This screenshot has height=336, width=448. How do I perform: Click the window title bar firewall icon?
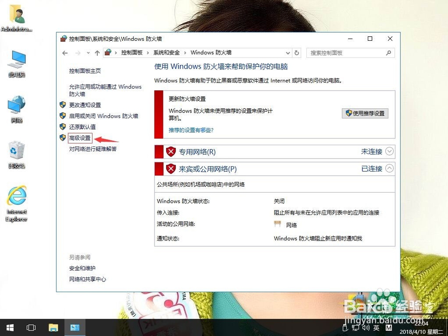tap(64, 39)
